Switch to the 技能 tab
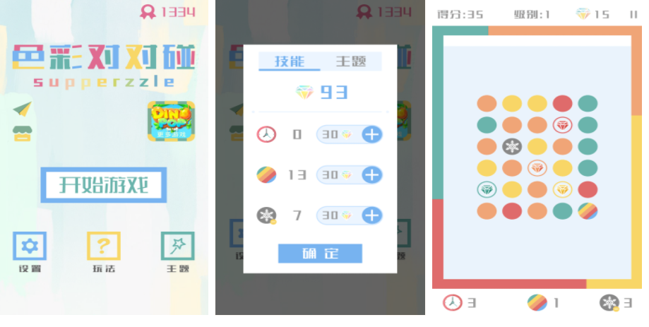 (x=290, y=61)
